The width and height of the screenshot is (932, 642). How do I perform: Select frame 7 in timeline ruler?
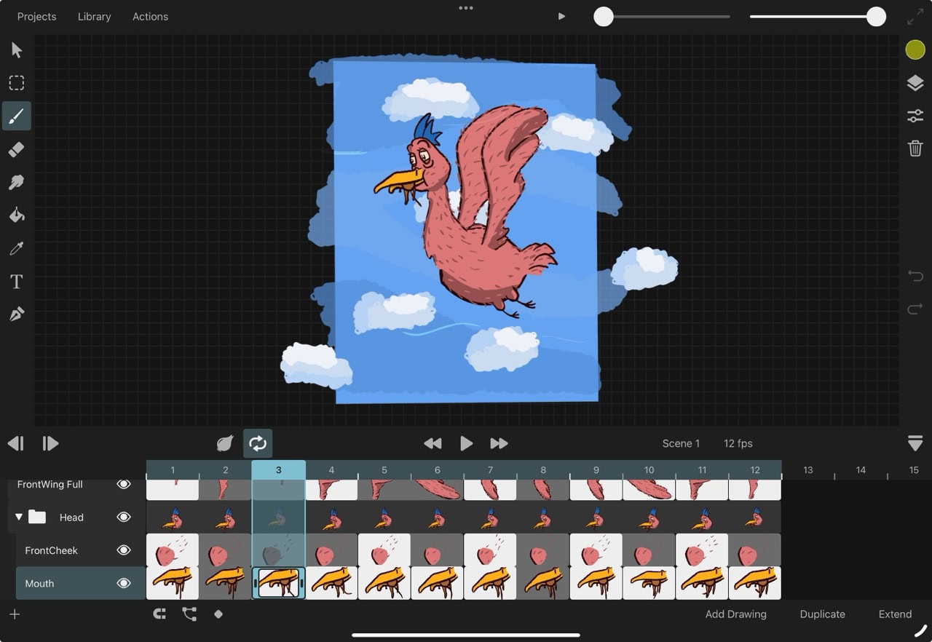tap(490, 470)
